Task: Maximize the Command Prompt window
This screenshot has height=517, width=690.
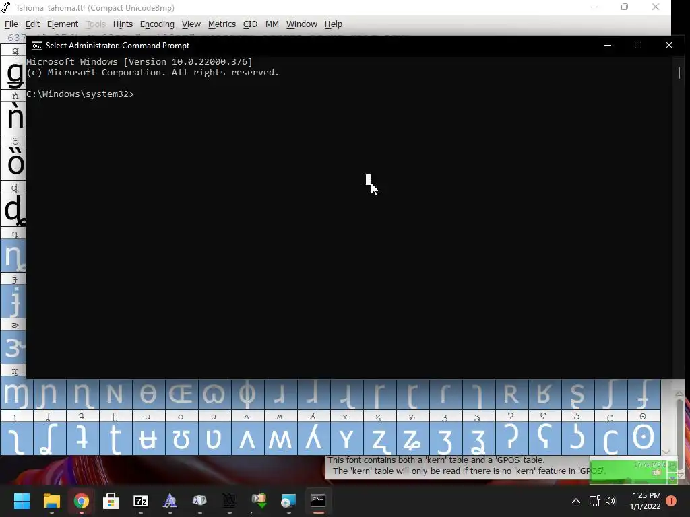Action: tap(638, 45)
